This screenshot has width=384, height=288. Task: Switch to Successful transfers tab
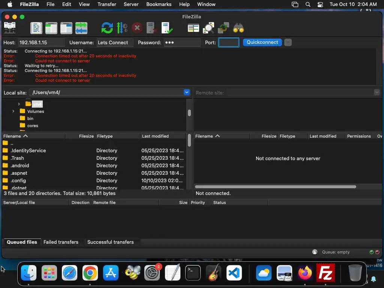111,242
